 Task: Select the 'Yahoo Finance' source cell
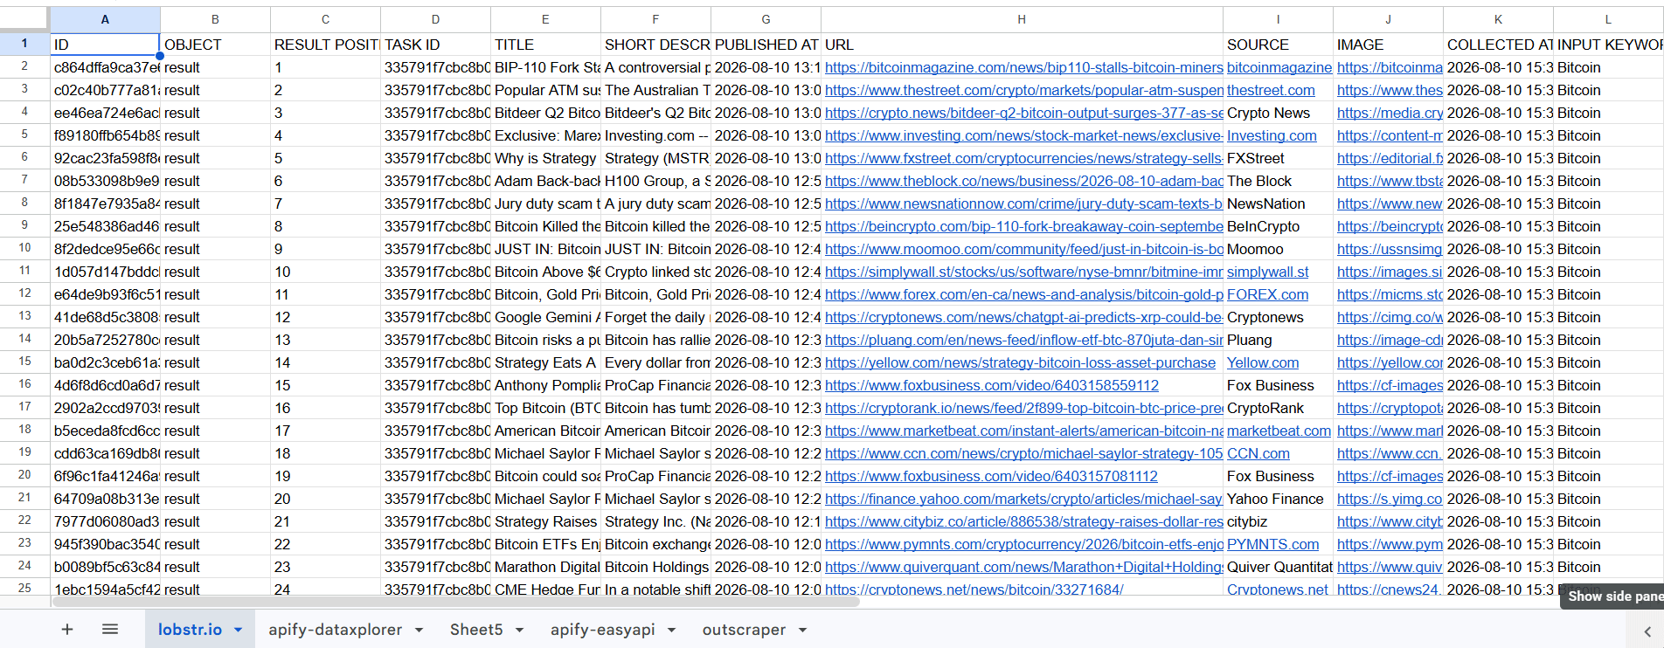coord(1278,499)
